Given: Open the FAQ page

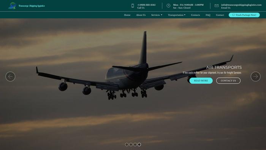Looking at the screenshot, I should tap(208, 15).
